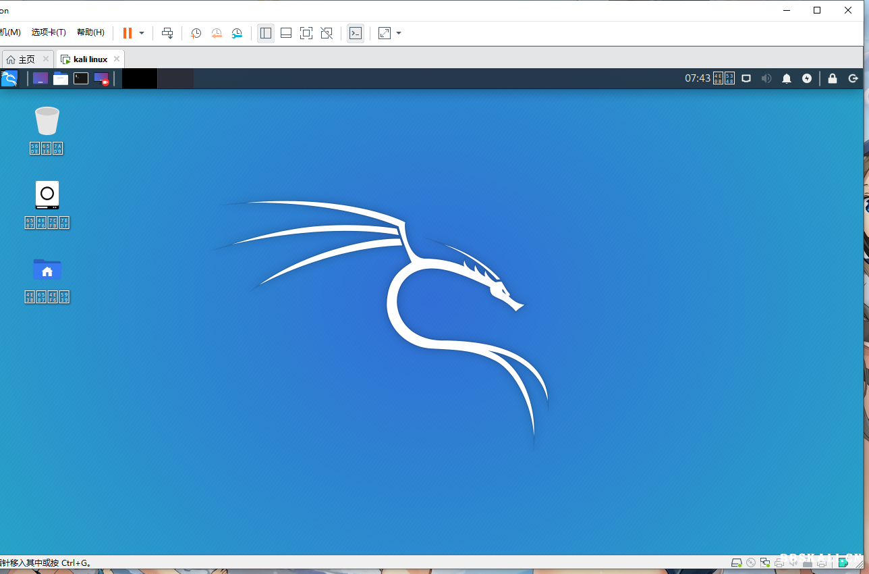Open the Kali dragon applications menu

(9, 78)
